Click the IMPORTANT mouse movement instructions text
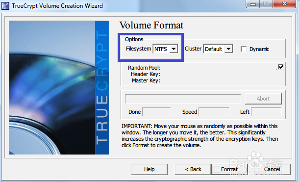 tap(199, 135)
